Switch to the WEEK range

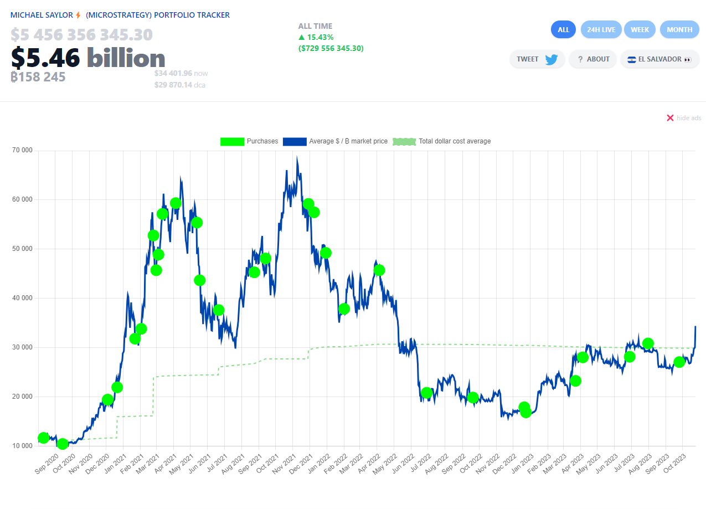point(640,30)
